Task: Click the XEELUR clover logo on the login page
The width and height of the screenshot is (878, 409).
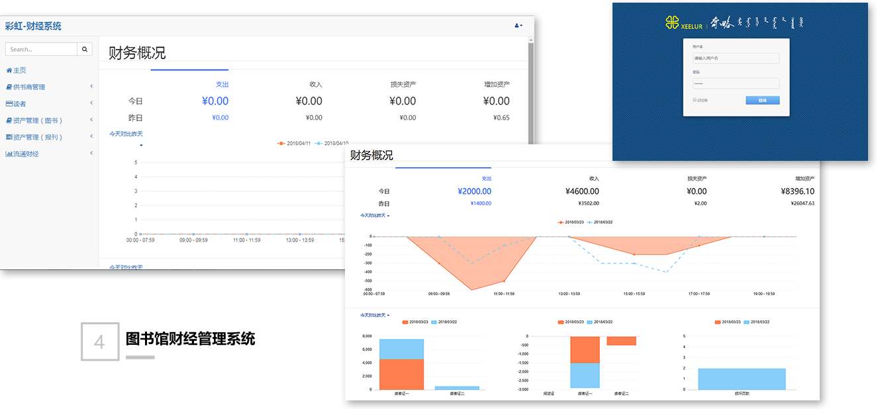Action: click(672, 23)
